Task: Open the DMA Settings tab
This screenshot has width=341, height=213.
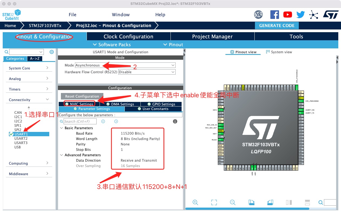Action: (120, 104)
